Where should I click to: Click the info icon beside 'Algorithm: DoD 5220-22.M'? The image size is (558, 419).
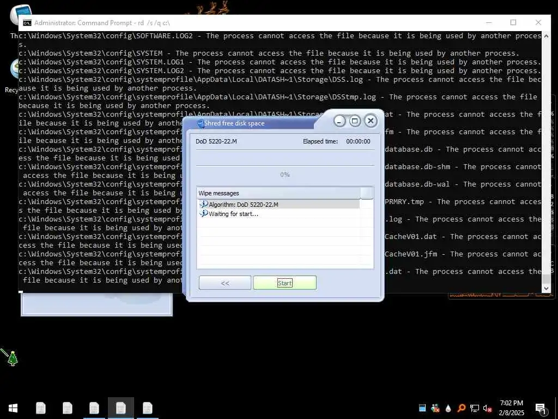tap(204, 204)
